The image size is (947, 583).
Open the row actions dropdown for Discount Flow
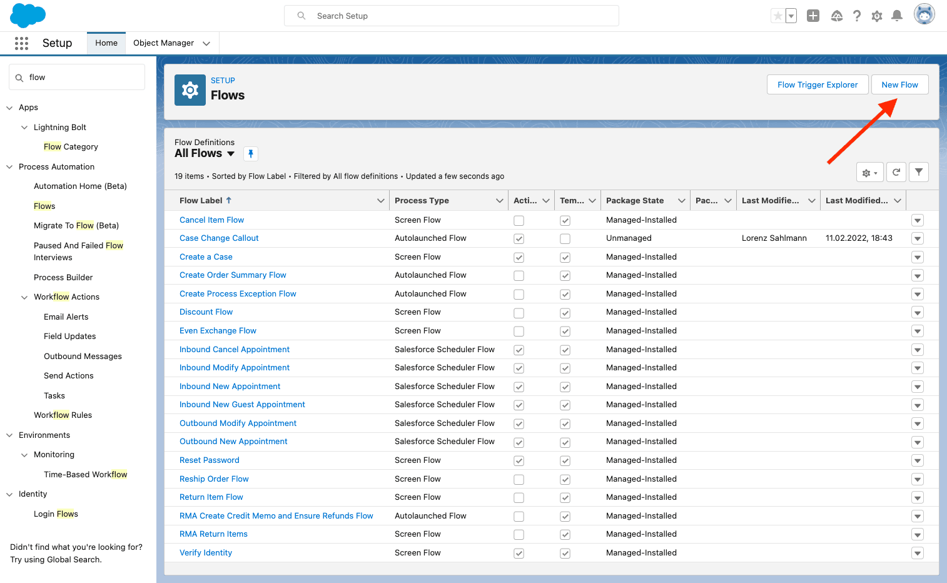click(917, 312)
